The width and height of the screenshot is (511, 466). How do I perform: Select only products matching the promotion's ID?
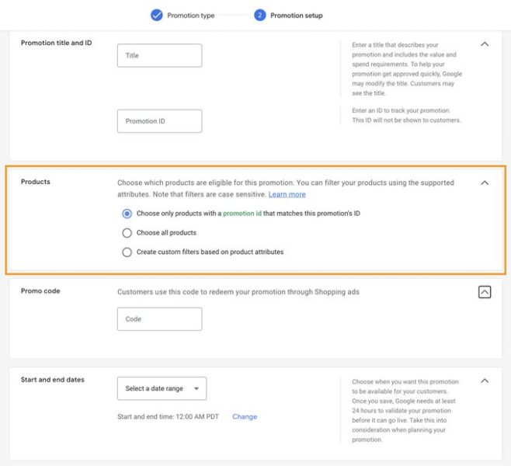(x=127, y=214)
